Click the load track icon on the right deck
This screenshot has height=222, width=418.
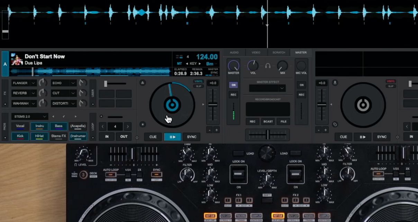(335, 83)
